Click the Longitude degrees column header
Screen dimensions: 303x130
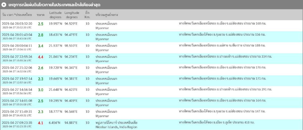click(72, 15)
